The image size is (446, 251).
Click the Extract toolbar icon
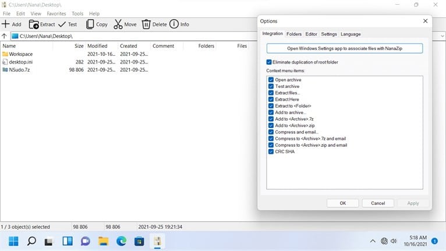click(34, 24)
